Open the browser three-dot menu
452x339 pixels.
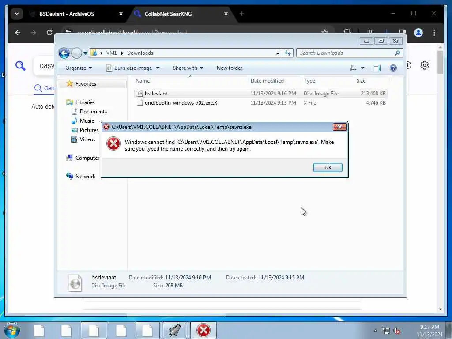coord(434,33)
